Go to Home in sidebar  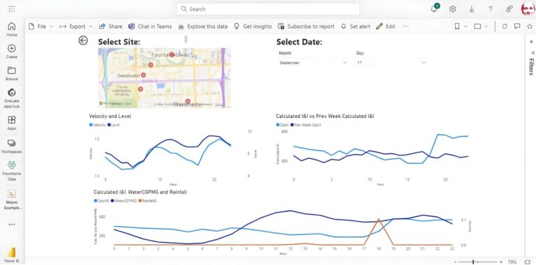[x=12, y=29]
